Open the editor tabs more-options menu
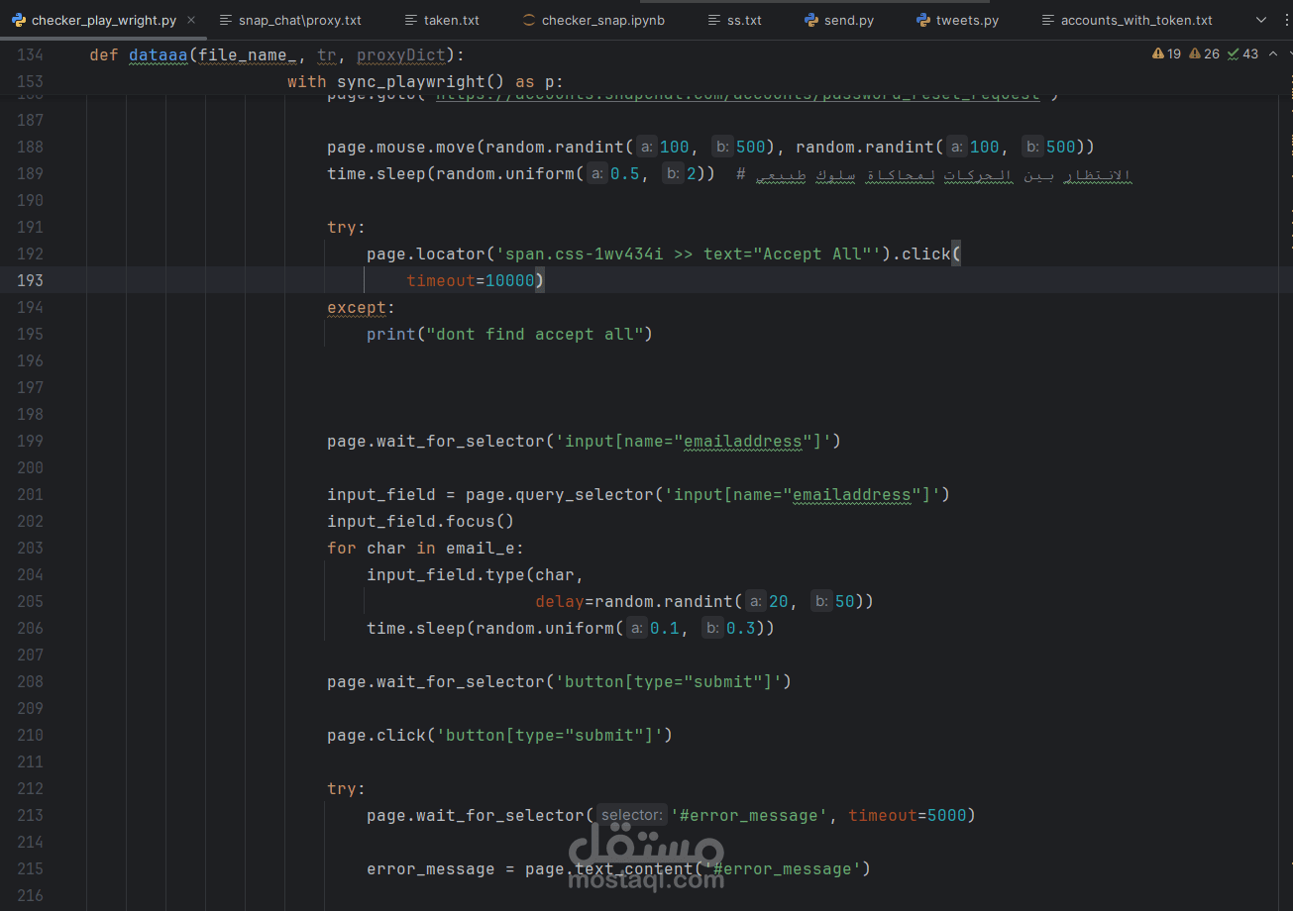Screen dimensions: 1293x911 1286,20
